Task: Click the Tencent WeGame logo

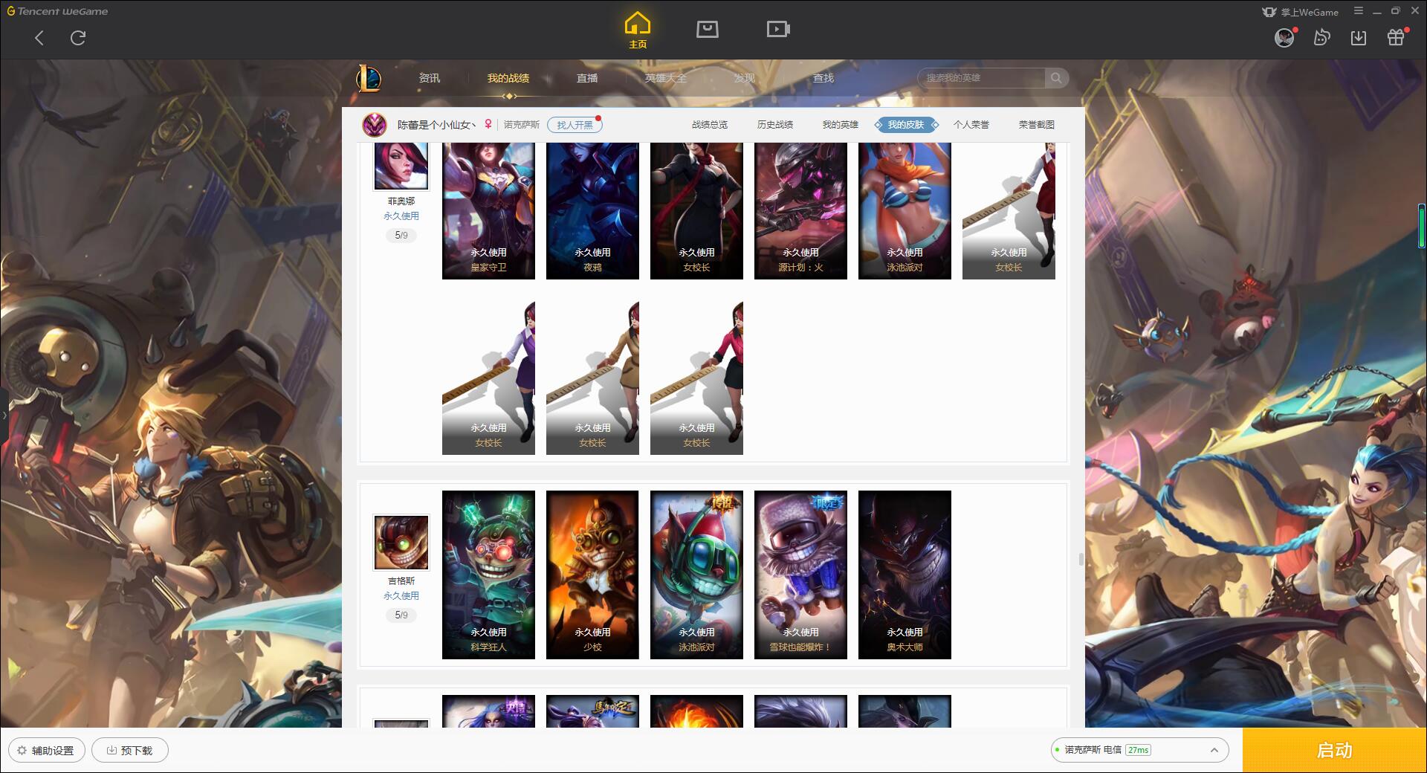Action: [x=57, y=11]
